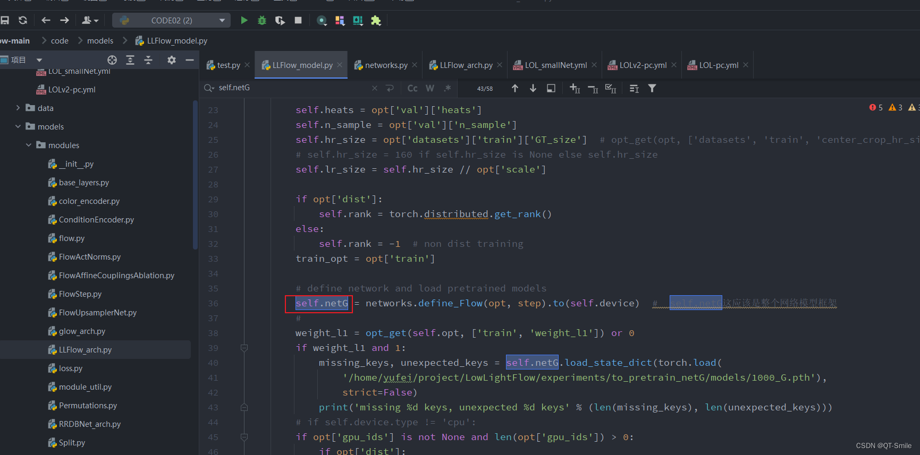
Task: Click the red errors count indicator
Action: (876, 107)
